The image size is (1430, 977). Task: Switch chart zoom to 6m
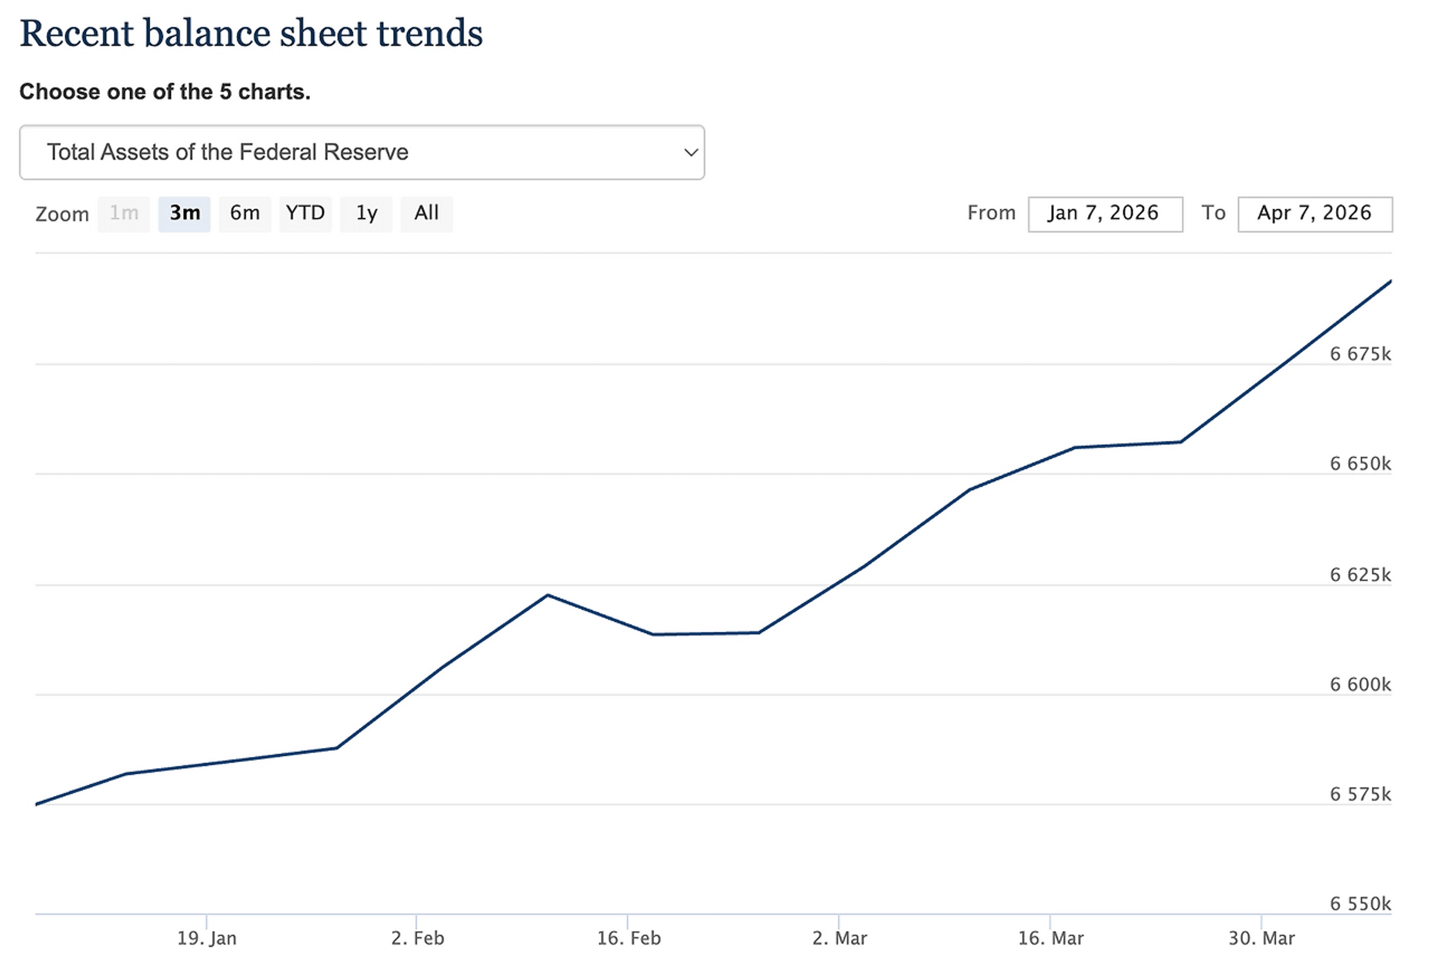pos(245,213)
